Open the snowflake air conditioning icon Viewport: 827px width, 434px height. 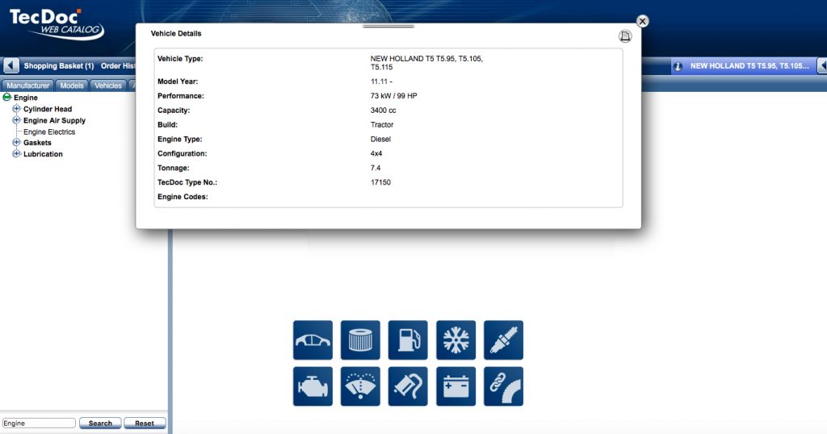[x=455, y=340]
